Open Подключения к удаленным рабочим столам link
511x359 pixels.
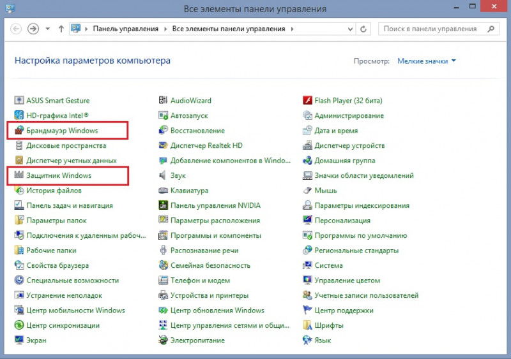86,235
